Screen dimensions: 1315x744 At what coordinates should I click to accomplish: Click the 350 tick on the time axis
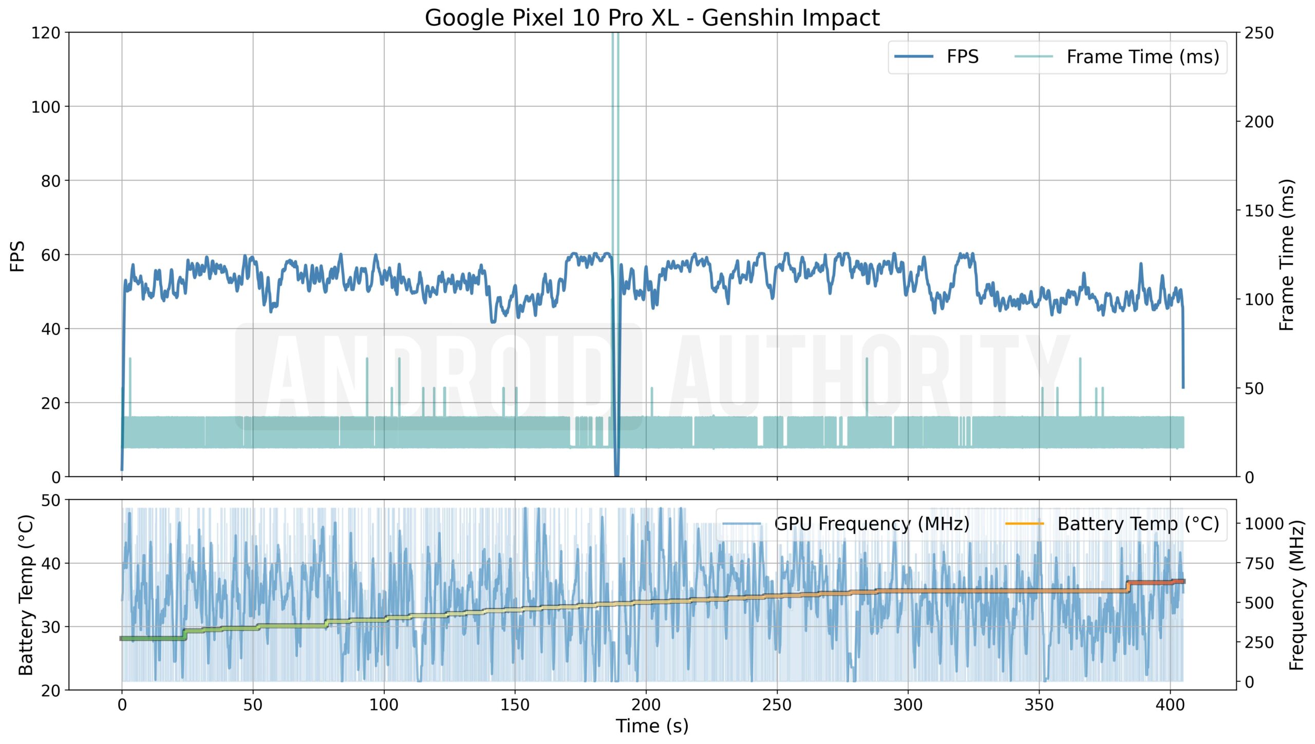pyautogui.click(x=1039, y=704)
